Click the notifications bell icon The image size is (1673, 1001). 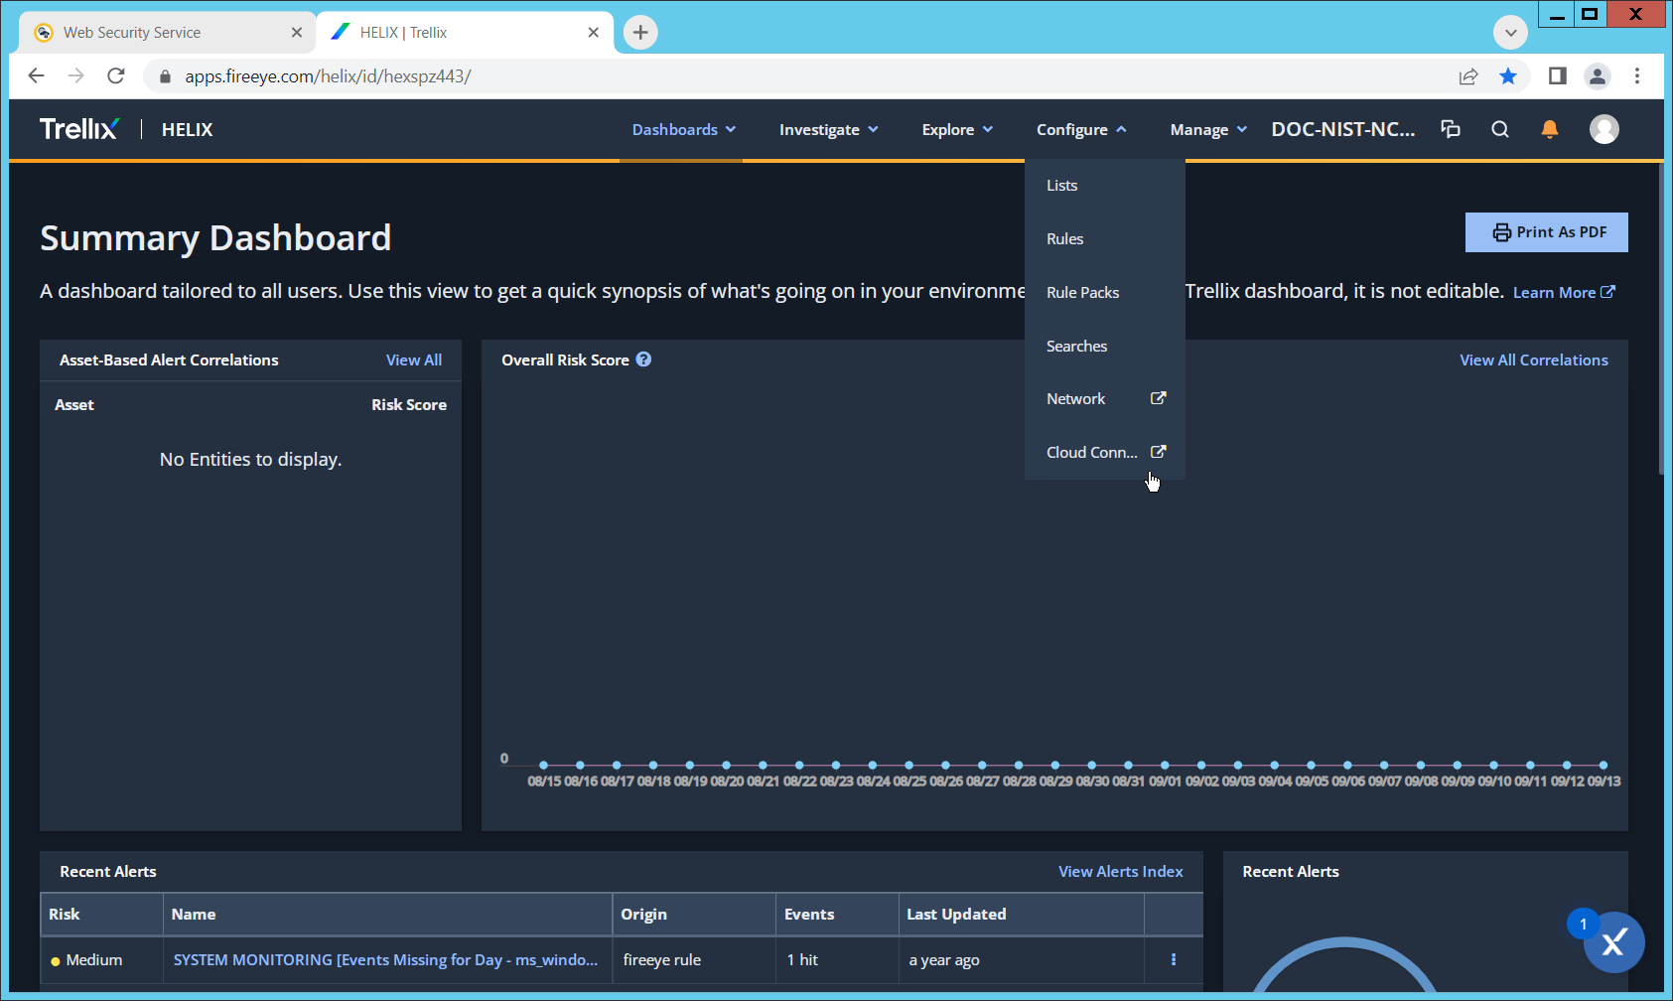tap(1549, 129)
